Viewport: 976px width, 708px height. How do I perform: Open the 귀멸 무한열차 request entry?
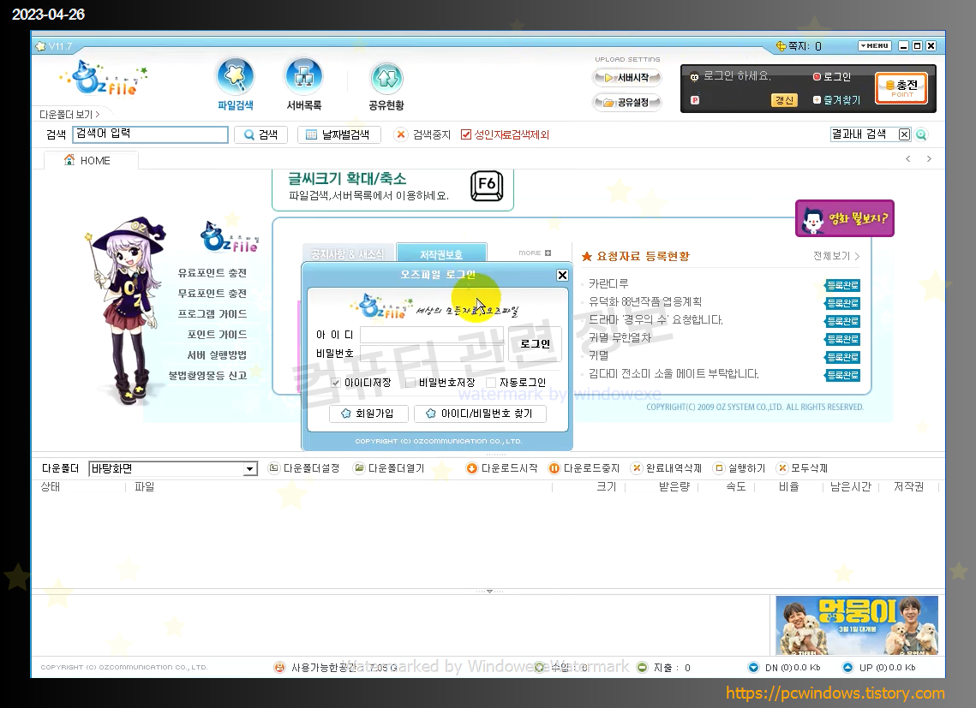[x=620, y=337]
